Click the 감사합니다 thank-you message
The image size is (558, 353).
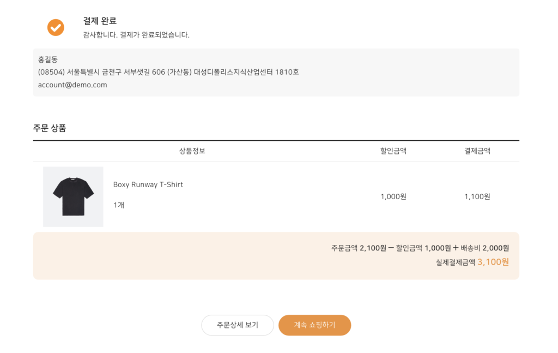pyautogui.click(x=136, y=35)
